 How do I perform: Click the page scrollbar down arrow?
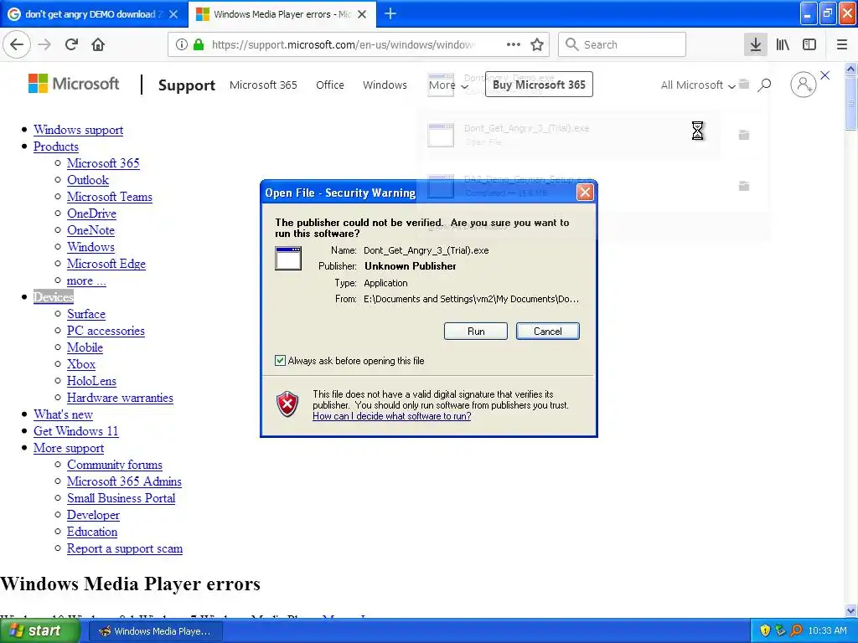click(850, 610)
